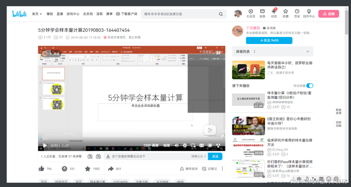Click the uploader 千克蘑菇 avatar
The height and width of the screenshot is (187, 351).
tap(238, 31)
